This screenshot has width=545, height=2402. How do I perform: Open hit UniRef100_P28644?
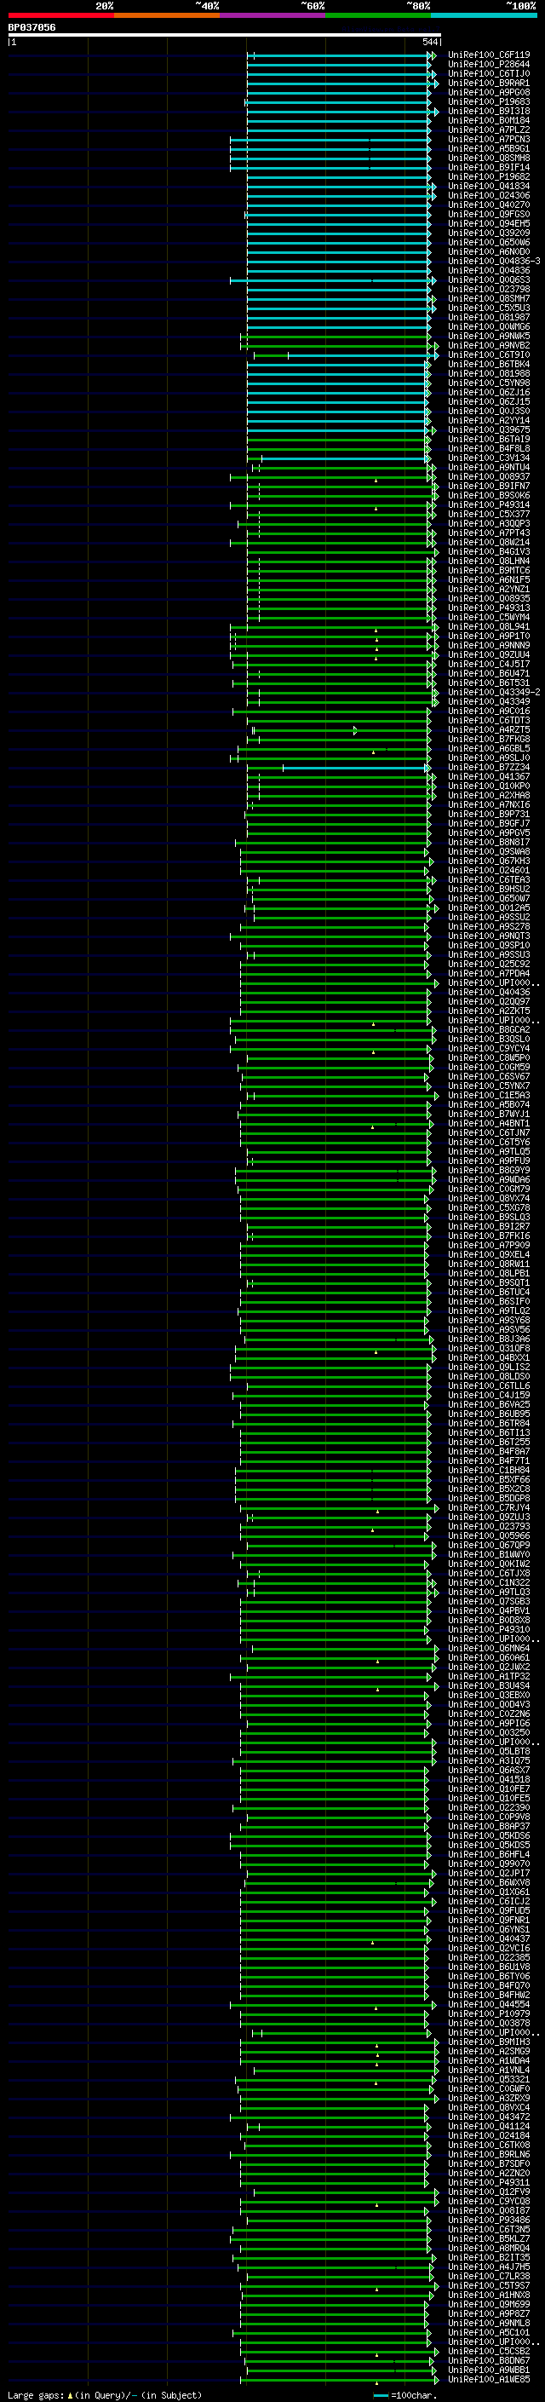[488, 65]
